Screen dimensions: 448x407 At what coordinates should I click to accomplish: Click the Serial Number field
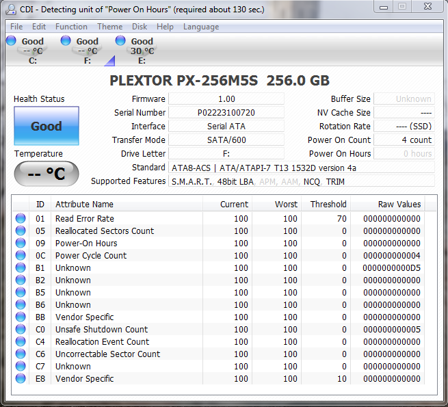226,113
